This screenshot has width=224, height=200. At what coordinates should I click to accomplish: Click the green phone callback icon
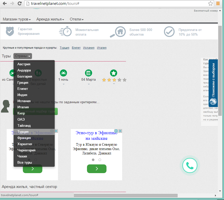tap(190, 166)
